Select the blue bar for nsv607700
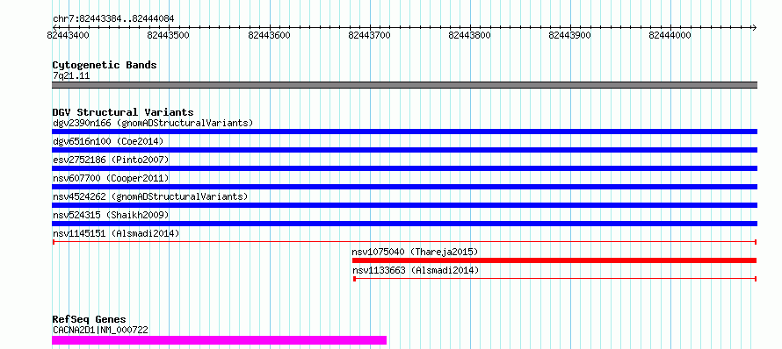This screenshot has height=349, width=782. (x=404, y=187)
